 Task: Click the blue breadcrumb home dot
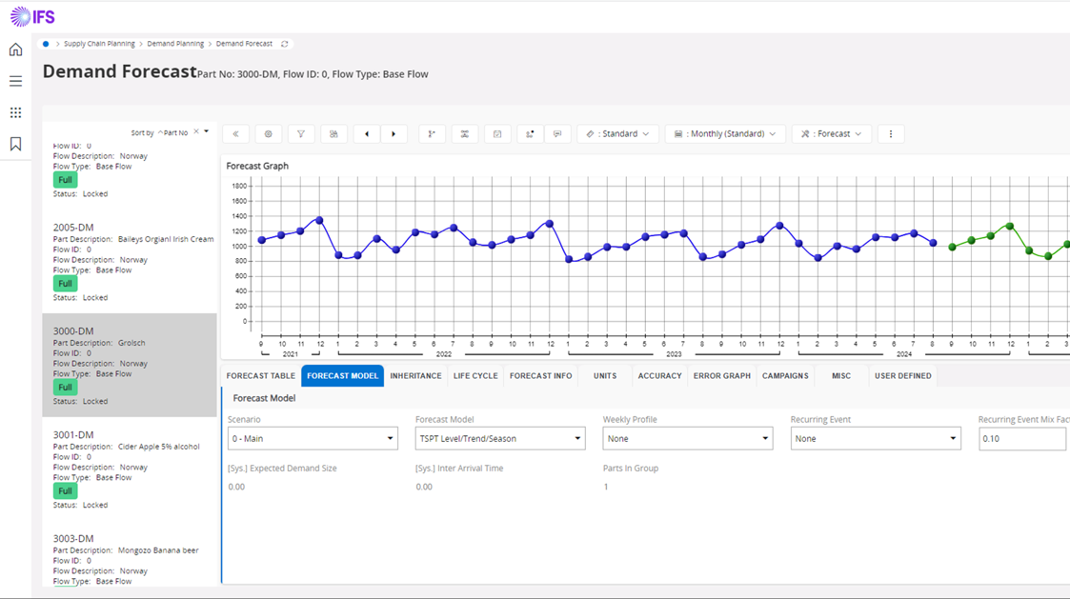[46, 44]
